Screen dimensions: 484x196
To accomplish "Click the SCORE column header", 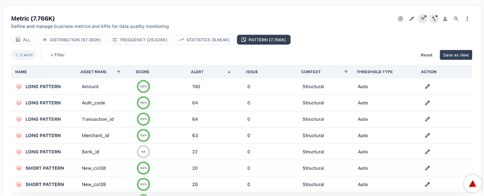I will [x=142, y=72].
